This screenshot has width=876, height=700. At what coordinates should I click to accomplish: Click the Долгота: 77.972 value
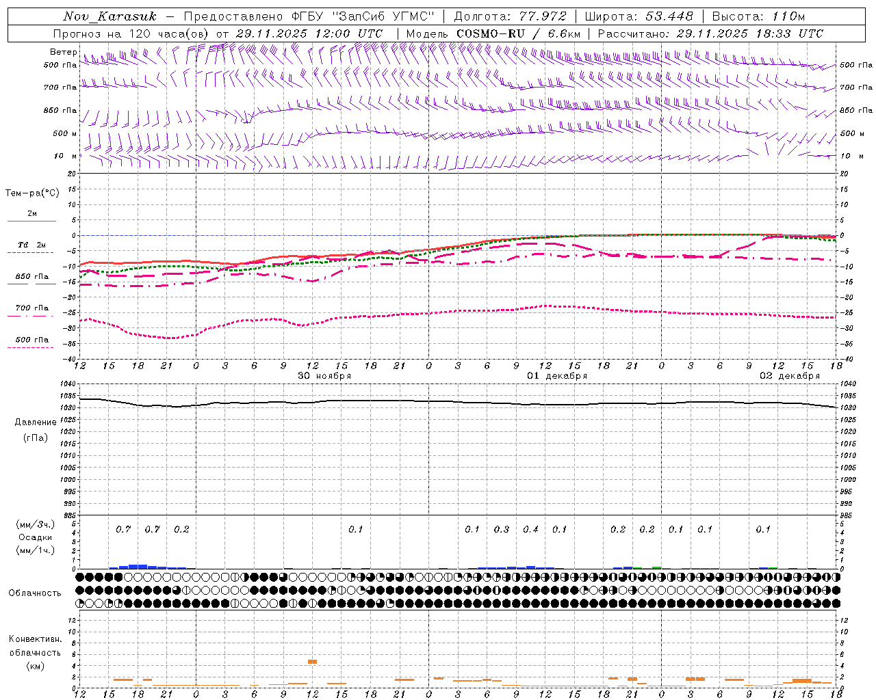pyautogui.click(x=511, y=16)
